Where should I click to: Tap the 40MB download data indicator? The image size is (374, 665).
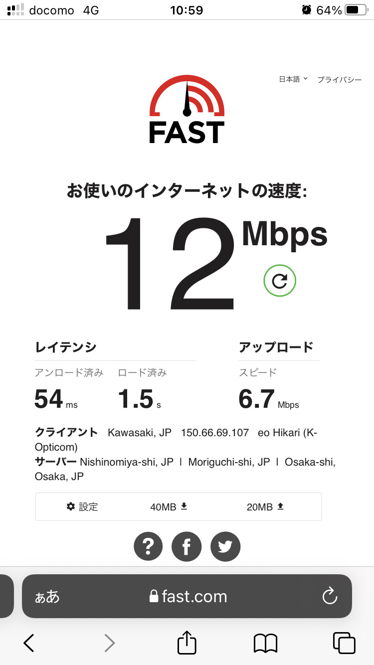(169, 507)
